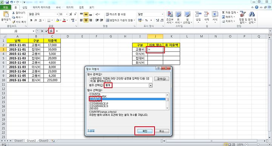This screenshot has width=272, height=146.
Task: Open category selection dropdown in dialog
Action: [151, 85]
